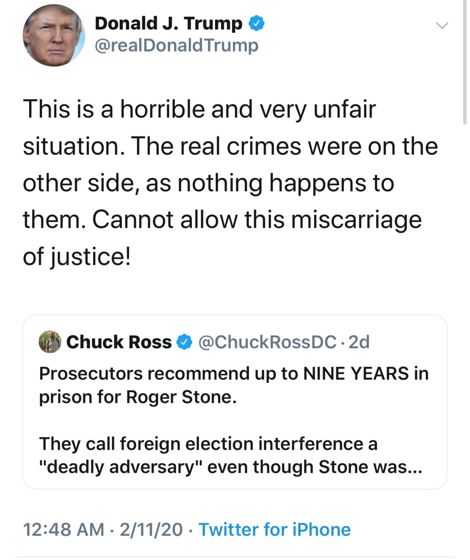Image resolution: width=470 pixels, height=560 pixels.
Task: Click the blue verified badge beside Donald J. Trump
Action: (x=256, y=23)
